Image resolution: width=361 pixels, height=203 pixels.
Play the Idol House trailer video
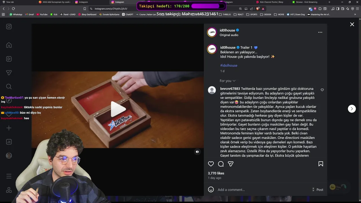click(118, 109)
